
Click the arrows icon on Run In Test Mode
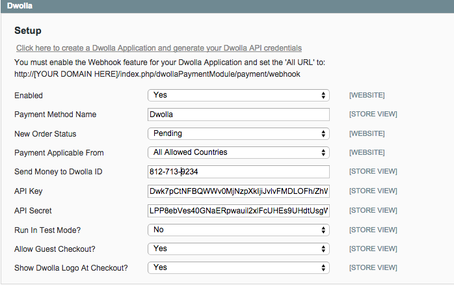click(x=323, y=230)
